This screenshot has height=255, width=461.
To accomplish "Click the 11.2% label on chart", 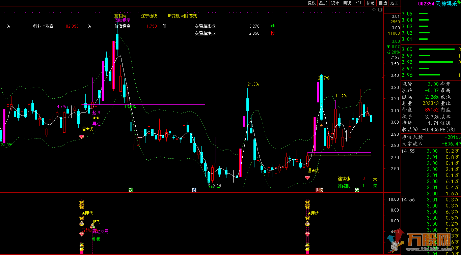I will 341,96.
